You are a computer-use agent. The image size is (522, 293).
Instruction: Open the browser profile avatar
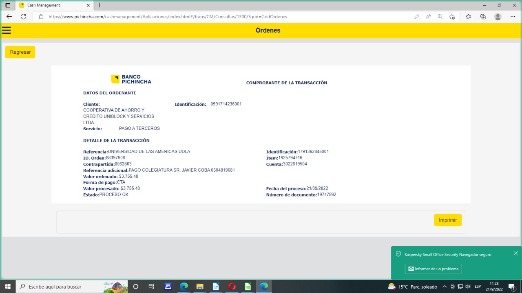(498, 17)
